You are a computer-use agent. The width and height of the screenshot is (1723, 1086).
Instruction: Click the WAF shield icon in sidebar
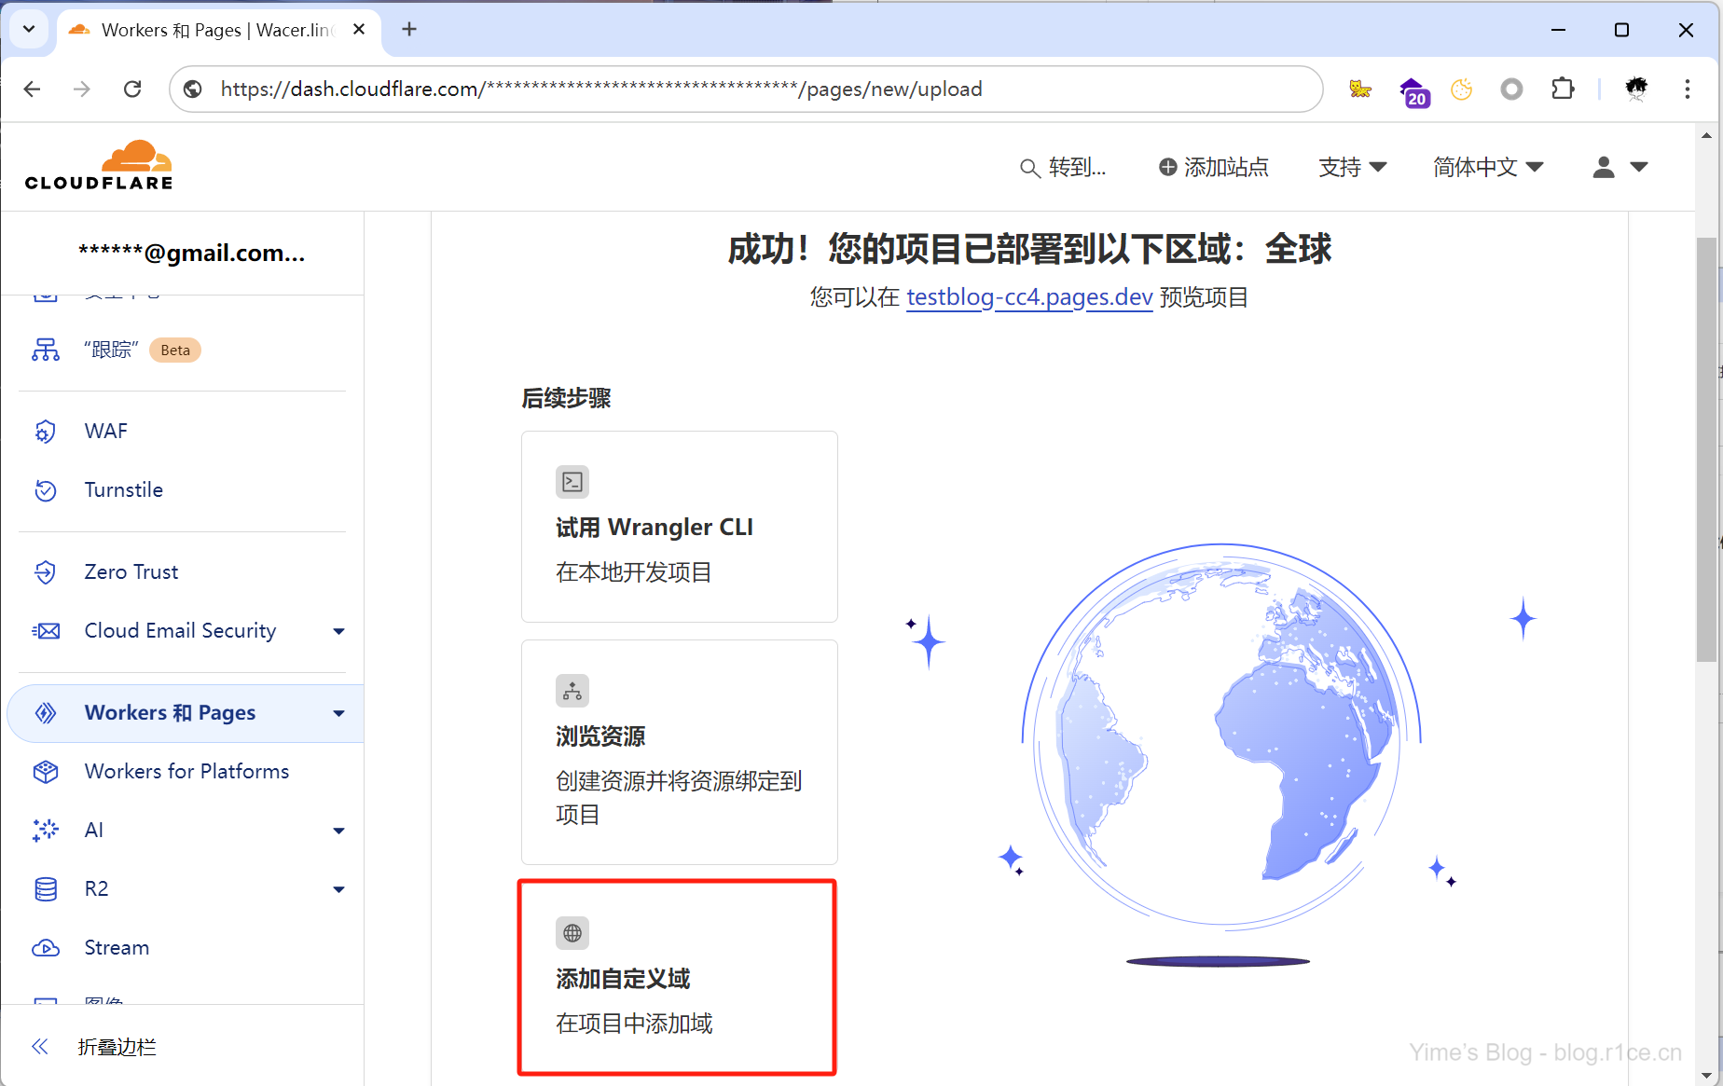click(x=45, y=432)
